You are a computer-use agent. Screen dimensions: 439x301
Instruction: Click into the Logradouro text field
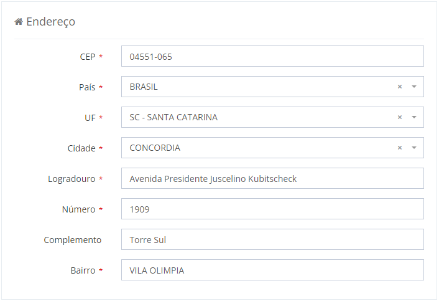pos(272,178)
